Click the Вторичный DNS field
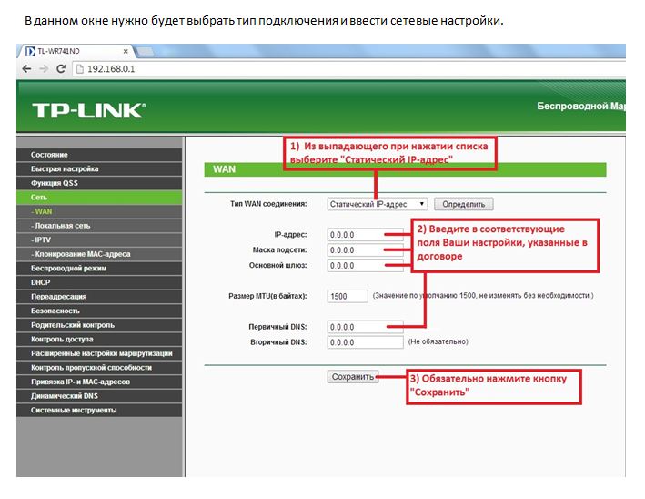645x499 pixels. pyautogui.click(x=356, y=342)
